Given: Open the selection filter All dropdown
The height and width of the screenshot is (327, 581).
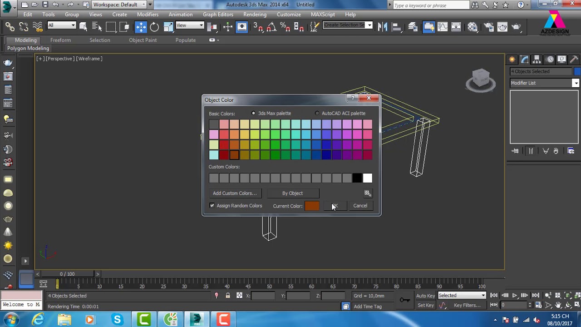Looking at the screenshot, I should click(61, 25).
